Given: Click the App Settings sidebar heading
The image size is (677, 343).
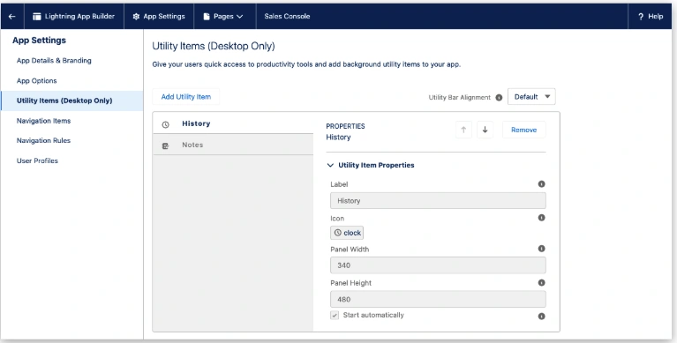Looking at the screenshot, I should point(40,41).
